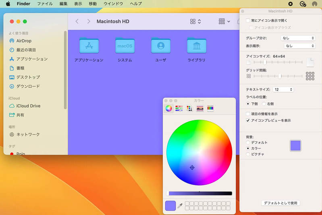Open group-by dropdown in Finder toolbar
The height and width of the screenshot is (215, 322).
tap(224, 21)
